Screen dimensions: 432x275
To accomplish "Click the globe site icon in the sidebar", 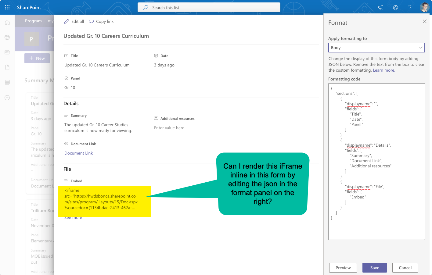I will pos(7,37).
